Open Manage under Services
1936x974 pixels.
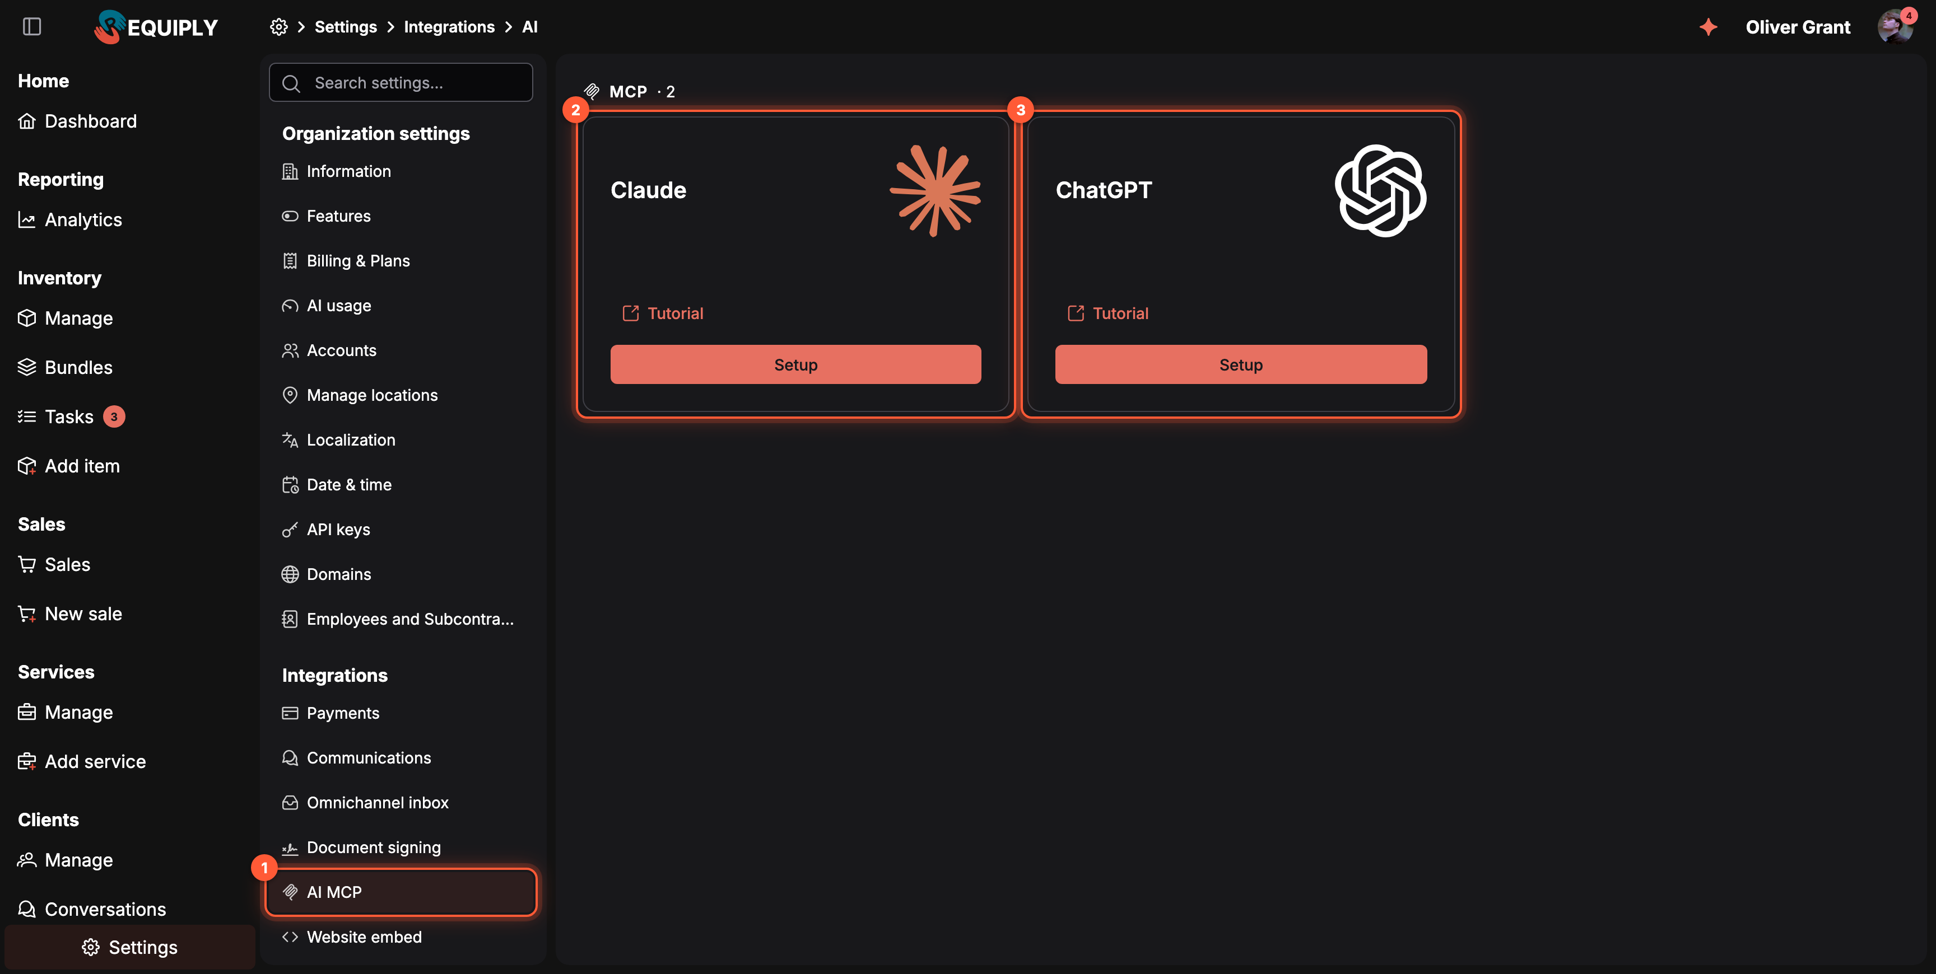pyautogui.click(x=66, y=712)
